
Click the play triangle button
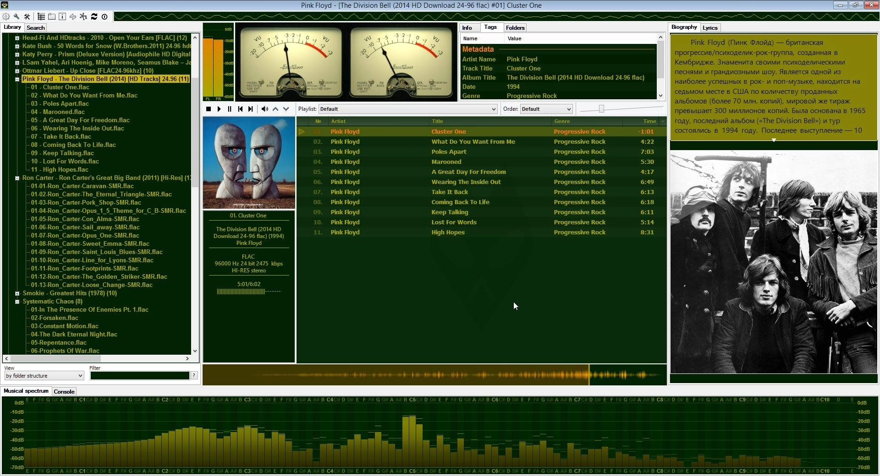219,109
